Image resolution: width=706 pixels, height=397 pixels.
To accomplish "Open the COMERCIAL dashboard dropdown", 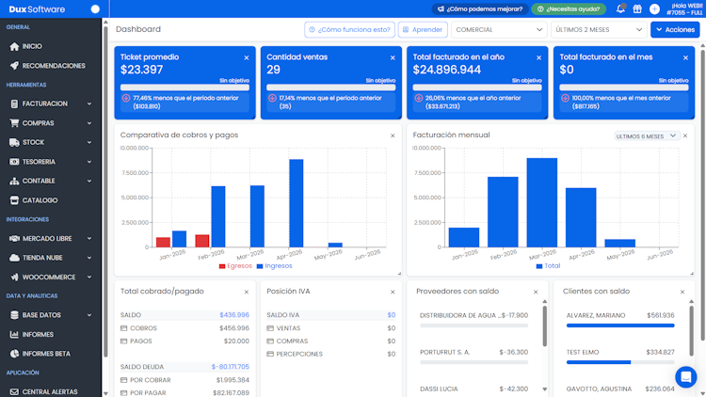I will [x=499, y=30].
